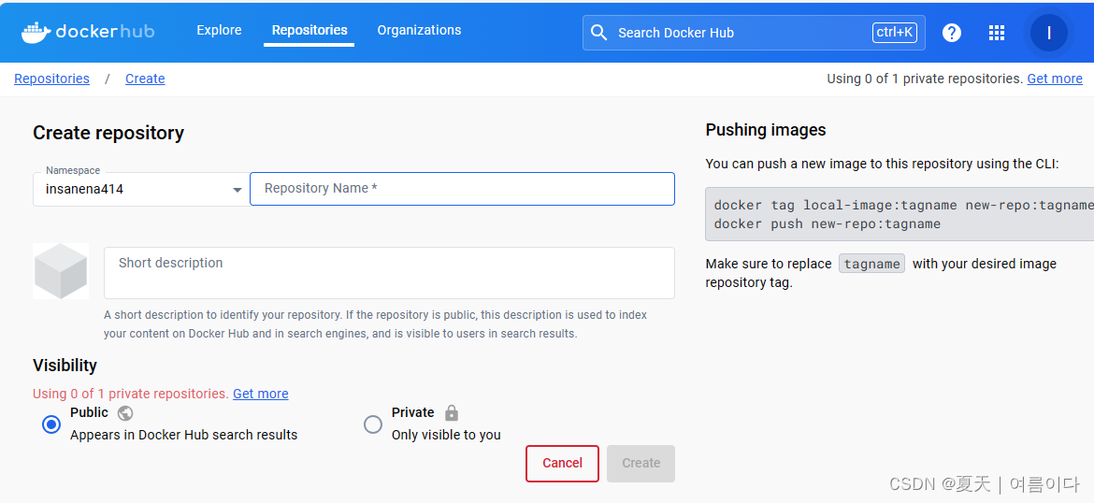Click the Repositories breadcrumb link
Image resolution: width=1094 pixels, height=503 pixels.
click(52, 79)
